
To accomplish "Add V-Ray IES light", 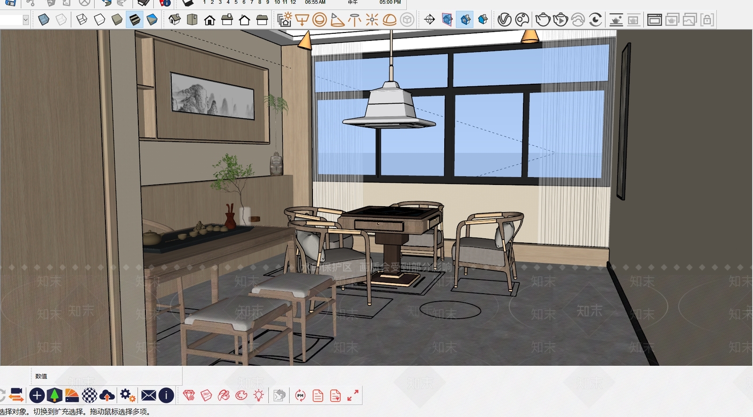I will tap(354, 20).
